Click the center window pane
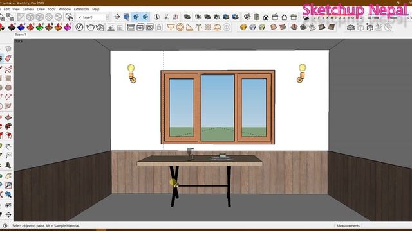 [x=218, y=108]
